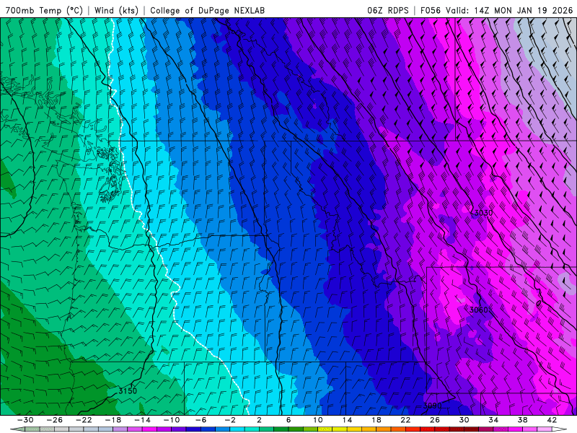Click the 3060 height contour label

[x=478, y=310]
